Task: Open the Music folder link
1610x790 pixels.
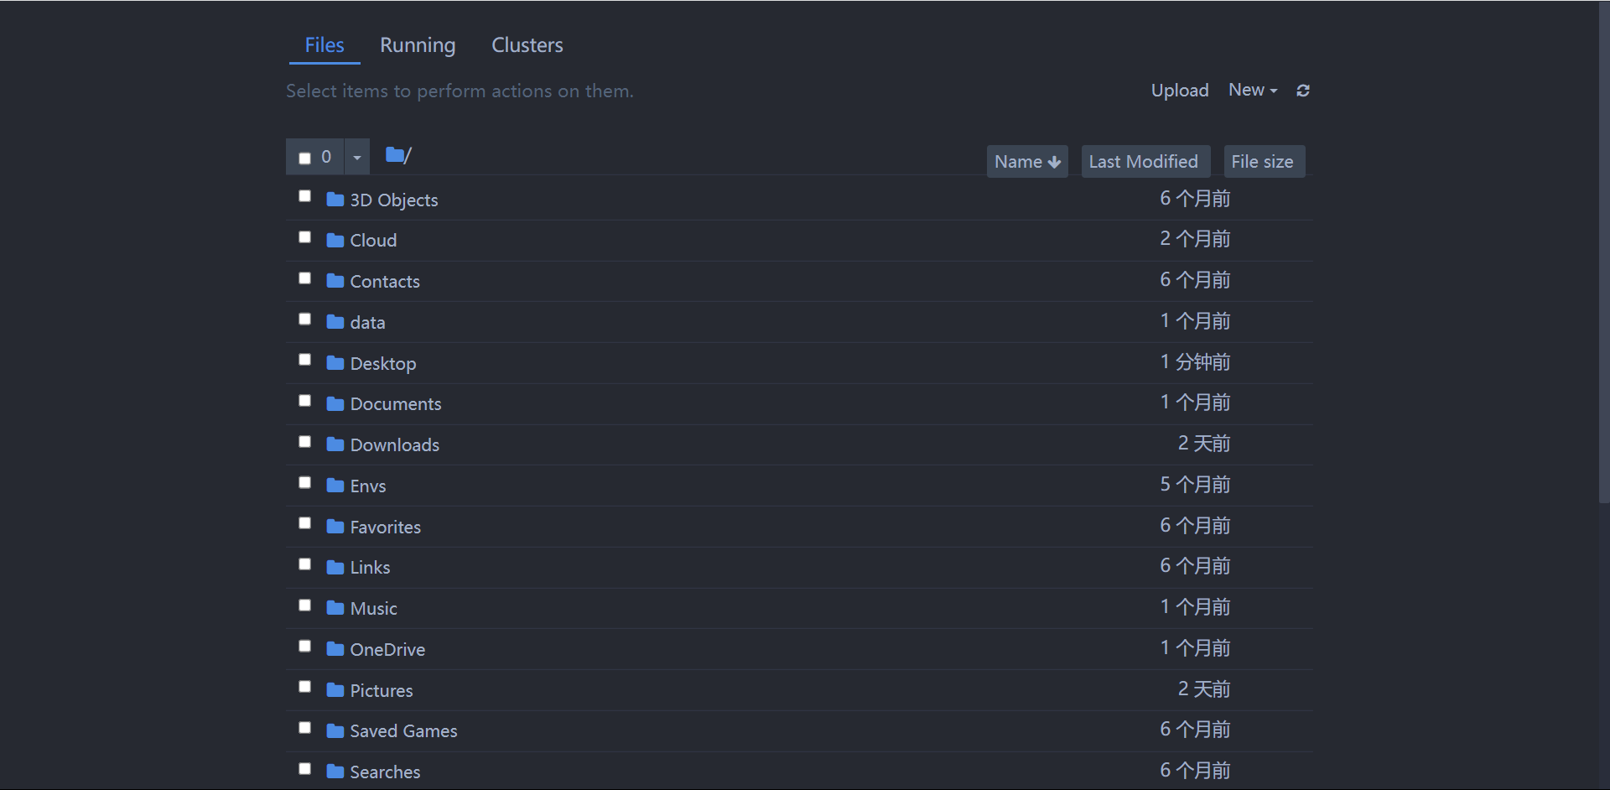Action: pyautogui.click(x=374, y=609)
